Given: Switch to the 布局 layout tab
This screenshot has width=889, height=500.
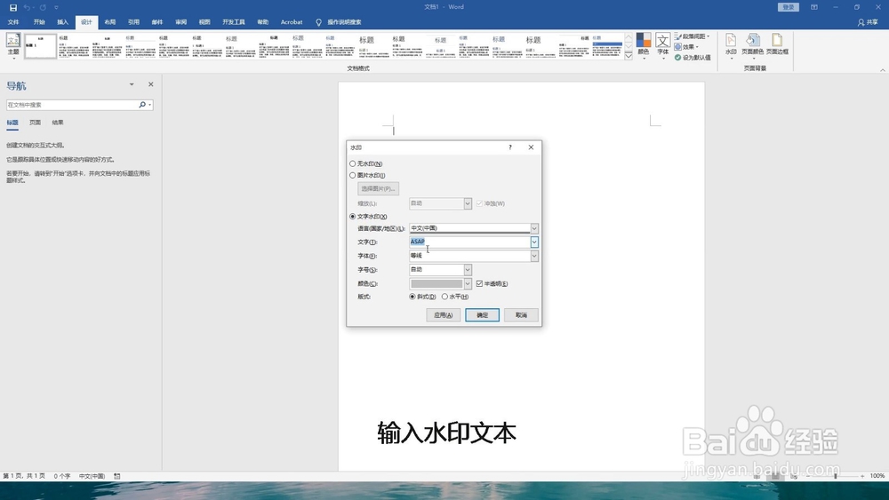Looking at the screenshot, I should coord(110,22).
